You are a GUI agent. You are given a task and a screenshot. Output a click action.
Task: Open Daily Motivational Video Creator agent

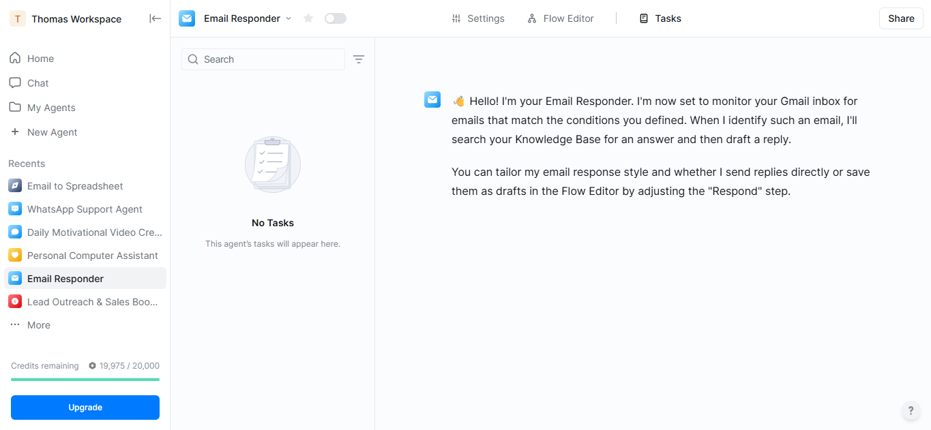94,232
